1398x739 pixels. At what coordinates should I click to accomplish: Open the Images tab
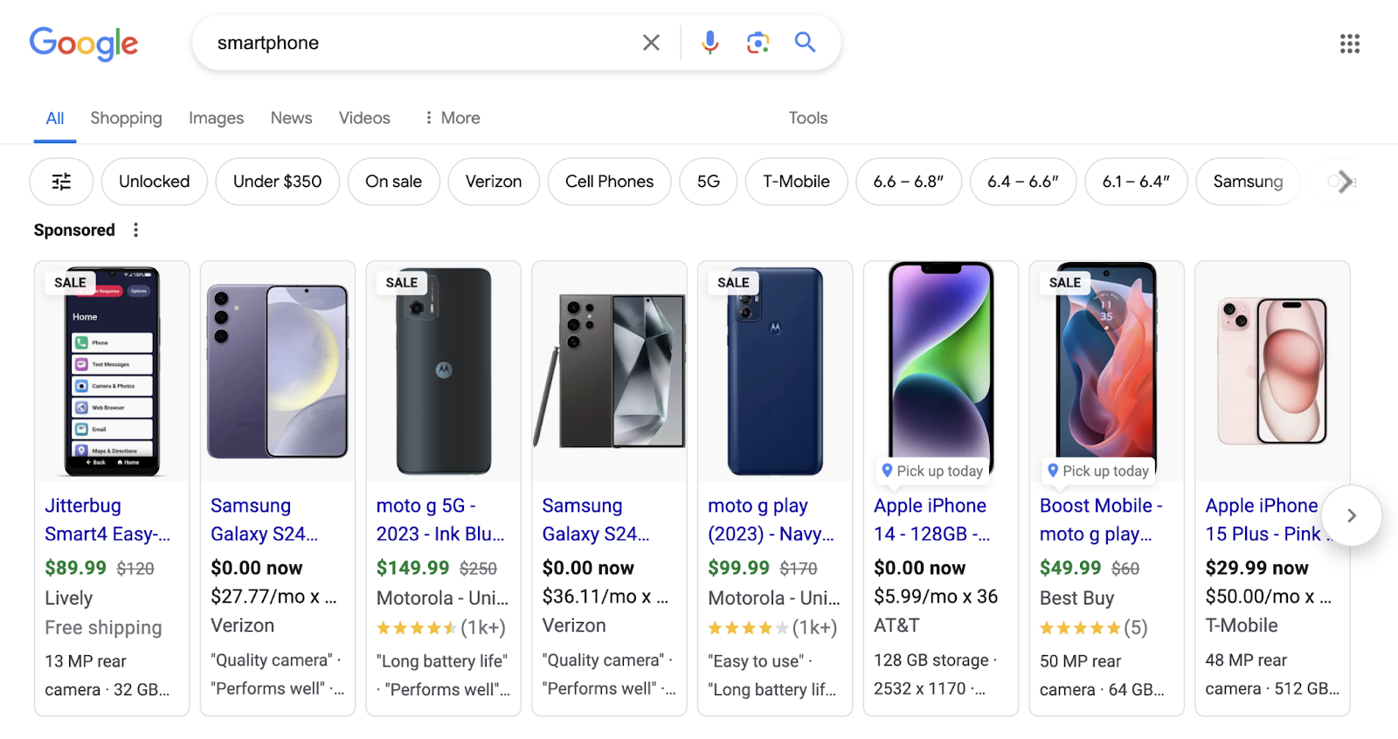click(x=216, y=117)
